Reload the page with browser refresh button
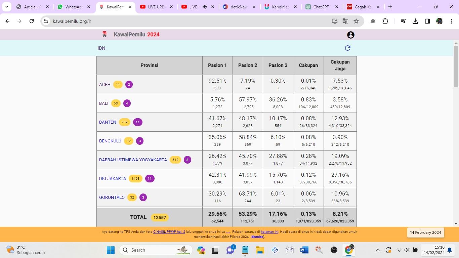 pos(32,21)
